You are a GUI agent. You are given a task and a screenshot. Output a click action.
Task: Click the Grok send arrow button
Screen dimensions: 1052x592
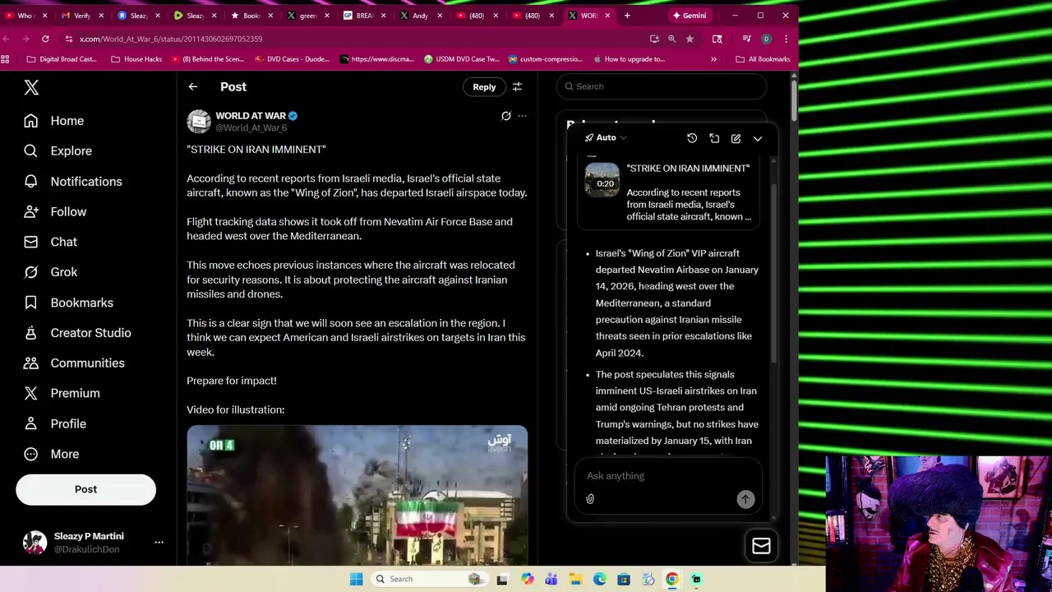pyautogui.click(x=745, y=499)
